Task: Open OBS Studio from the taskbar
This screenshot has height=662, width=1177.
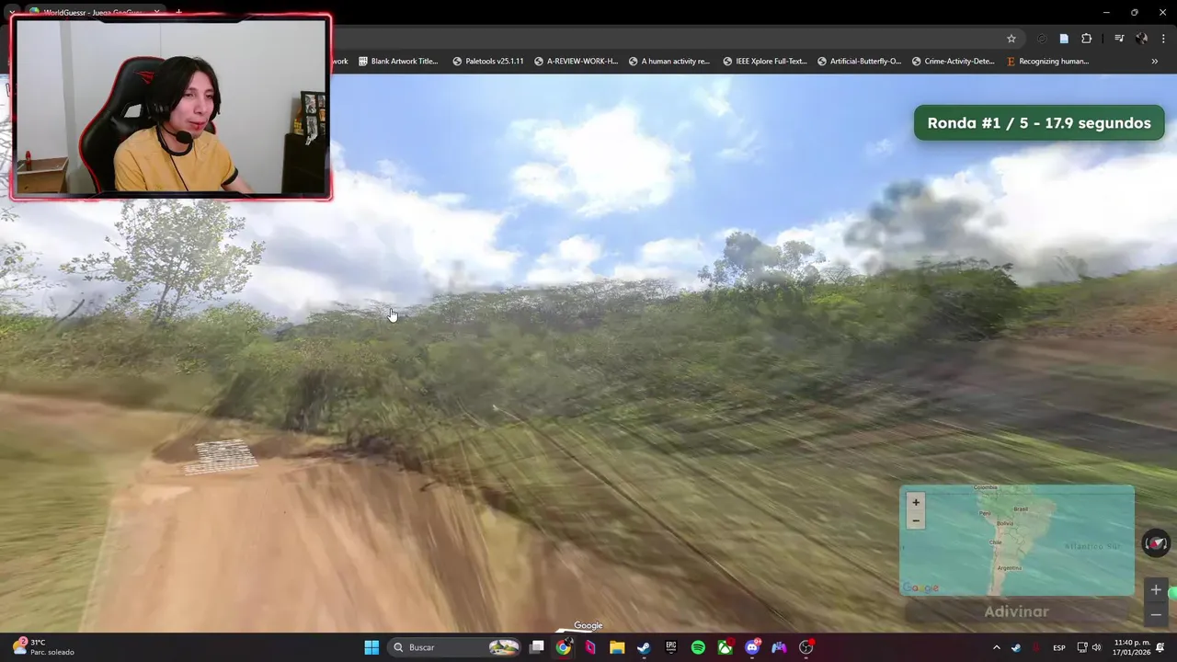Action: (x=806, y=647)
